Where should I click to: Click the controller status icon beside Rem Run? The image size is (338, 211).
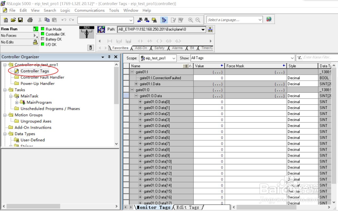pos(36,29)
